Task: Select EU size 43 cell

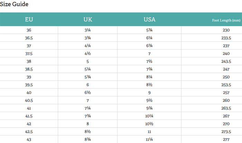Action: point(29,139)
